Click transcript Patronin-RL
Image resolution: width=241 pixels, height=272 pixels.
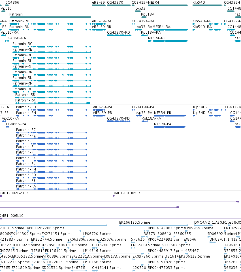tap(52, 81)
